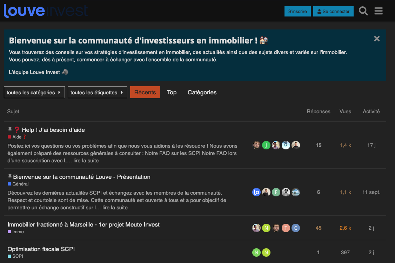Click the blue C avatar in Immobilier fractionné row

click(x=295, y=228)
